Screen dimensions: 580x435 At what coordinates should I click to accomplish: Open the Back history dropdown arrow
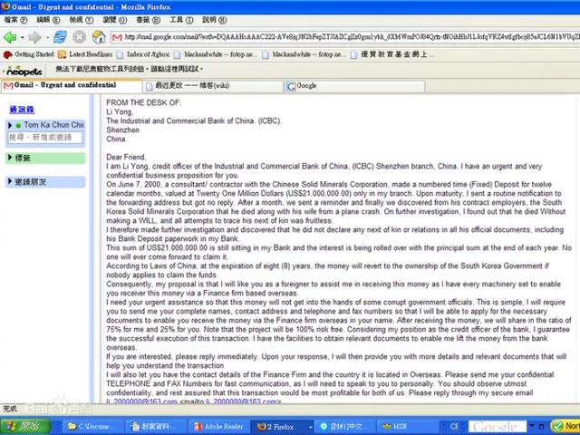[23, 37]
